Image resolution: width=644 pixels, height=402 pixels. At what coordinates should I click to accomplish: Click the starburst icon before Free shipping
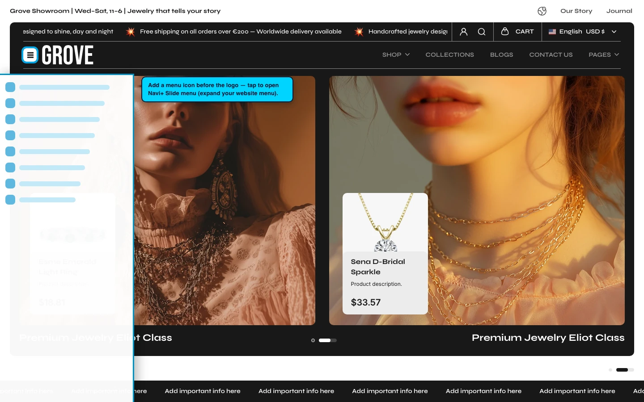tap(130, 32)
